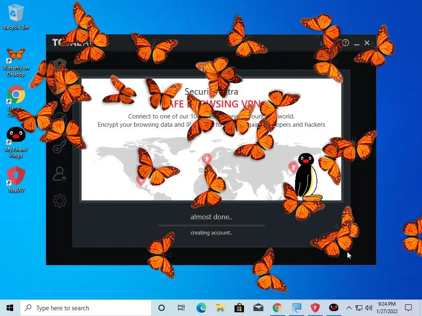The image size is (422, 316).
Task: Open network status in system tray
Action: tap(359, 308)
